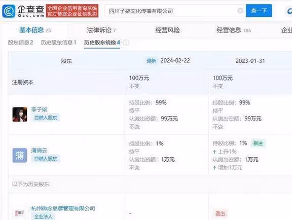Open the 蒲 avatar icon for 蒲倩云

tap(20, 155)
